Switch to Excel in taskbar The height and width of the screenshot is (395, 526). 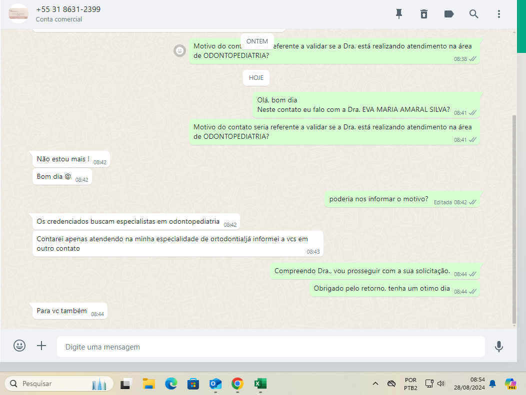pos(260,384)
